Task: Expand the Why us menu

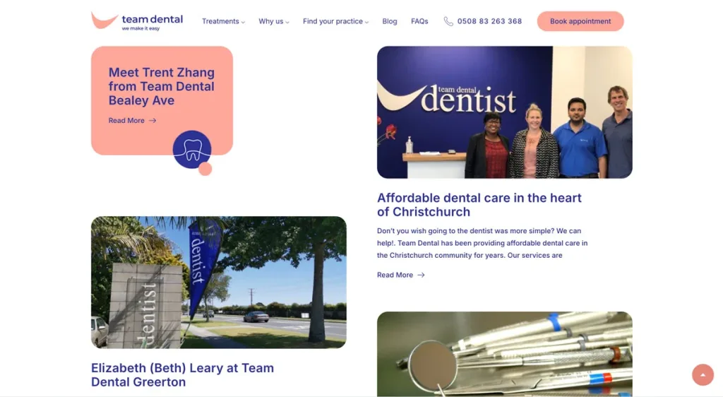Action: (x=274, y=21)
